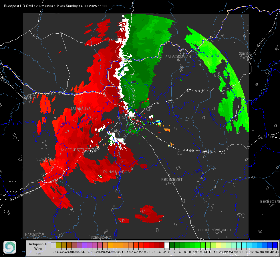Select the A 2 (H) road label
Screen dimensions: 280x257
point(134,98)
